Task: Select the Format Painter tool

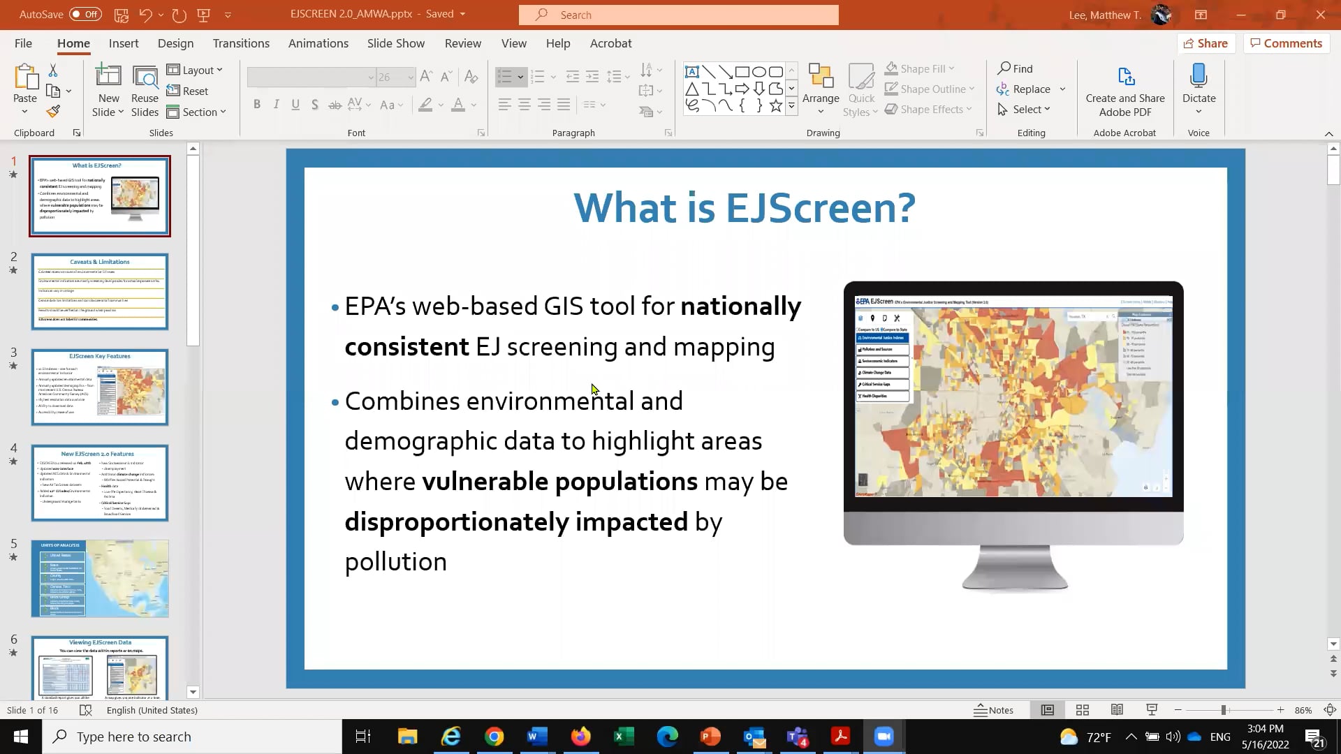Action: pos(53,111)
